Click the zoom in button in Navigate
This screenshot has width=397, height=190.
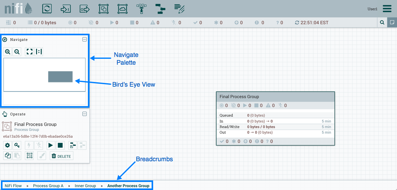pos(8,52)
